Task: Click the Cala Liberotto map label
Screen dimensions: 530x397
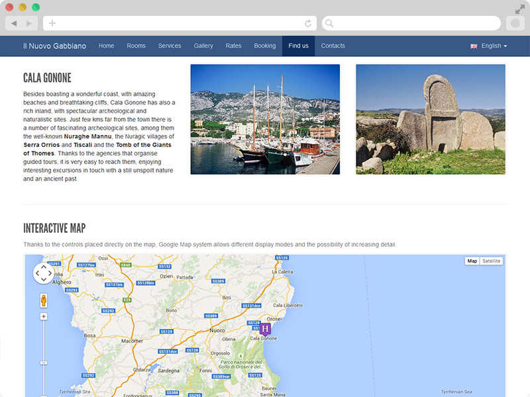Action: coord(288,306)
